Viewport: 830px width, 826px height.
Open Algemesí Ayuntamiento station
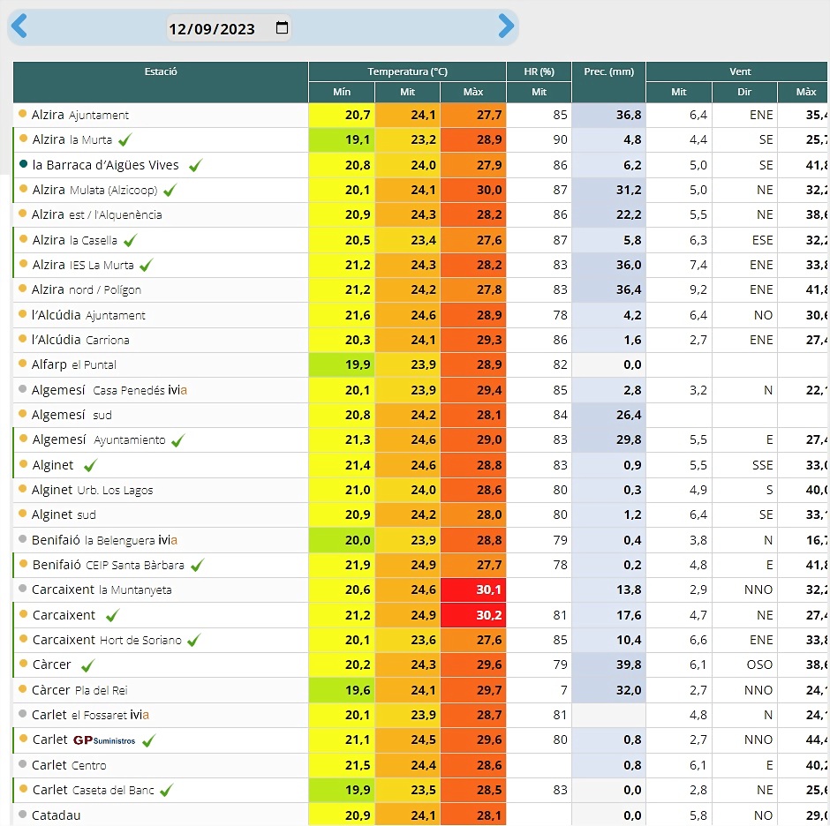[99, 439]
